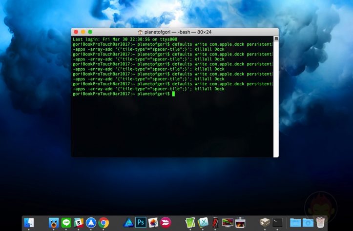353x231 pixels.
Task: Open the Downloads folder stack in Dock
Action: [x=308, y=223]
